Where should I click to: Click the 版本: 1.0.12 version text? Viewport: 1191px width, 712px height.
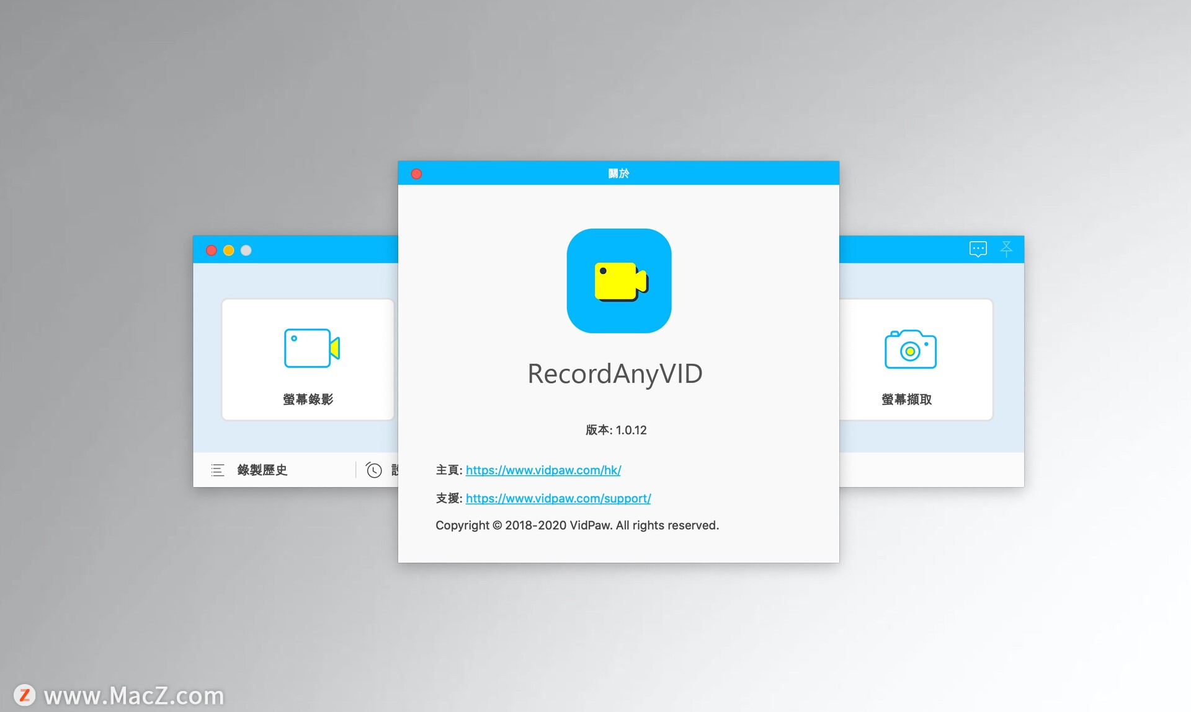616,430
